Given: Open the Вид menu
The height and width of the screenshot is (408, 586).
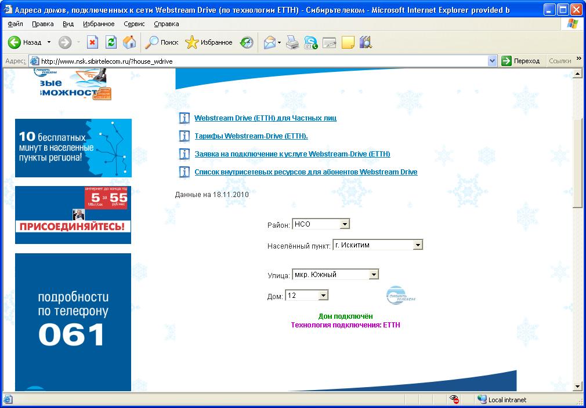Looking at the screenshot, I should pyautogui.click(x=68, y=24).
